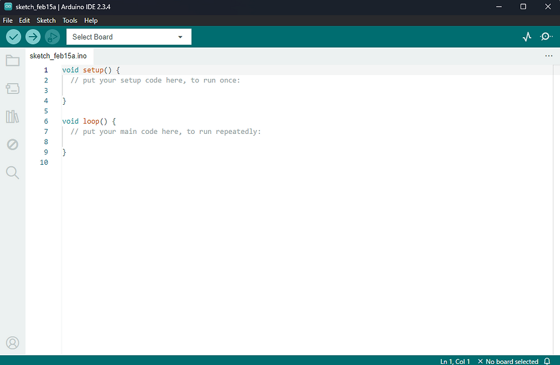Image resolution: width=560 pixels, height=365 pixels.
Task: Open the Serial Plotter
Action: 527,37
